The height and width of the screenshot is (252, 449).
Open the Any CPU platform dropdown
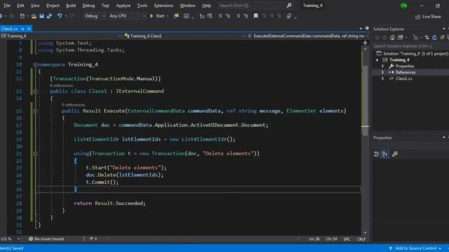(127, 16)
